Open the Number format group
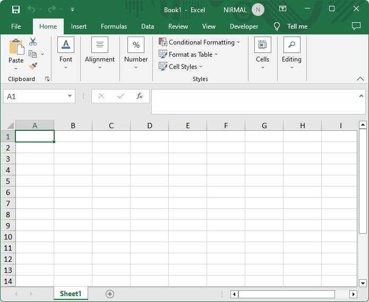Image resolution: width=369 pixels, height=302 pixels. (136, 54)
